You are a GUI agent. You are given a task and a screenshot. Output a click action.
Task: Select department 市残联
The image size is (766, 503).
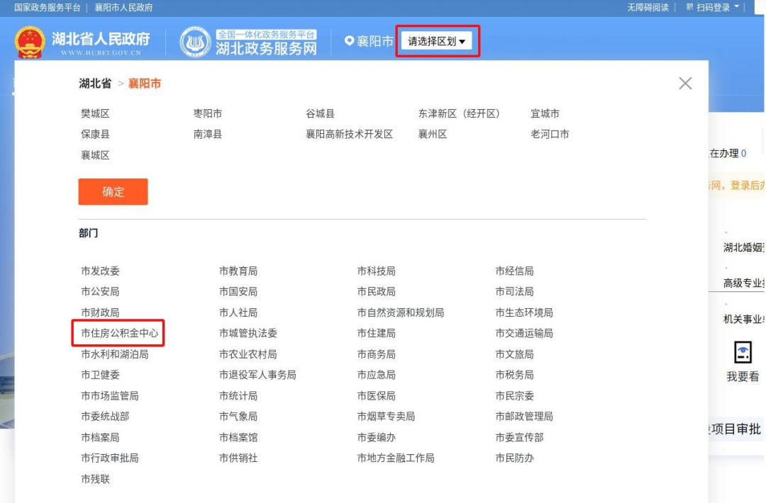click(x=95, y=479)
